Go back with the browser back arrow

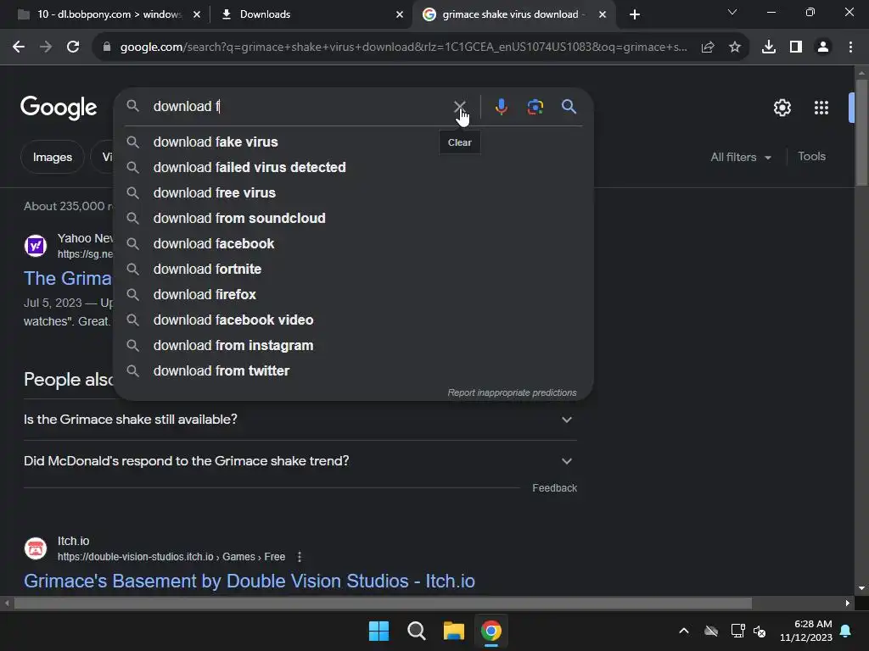click(x=19, y=47)
